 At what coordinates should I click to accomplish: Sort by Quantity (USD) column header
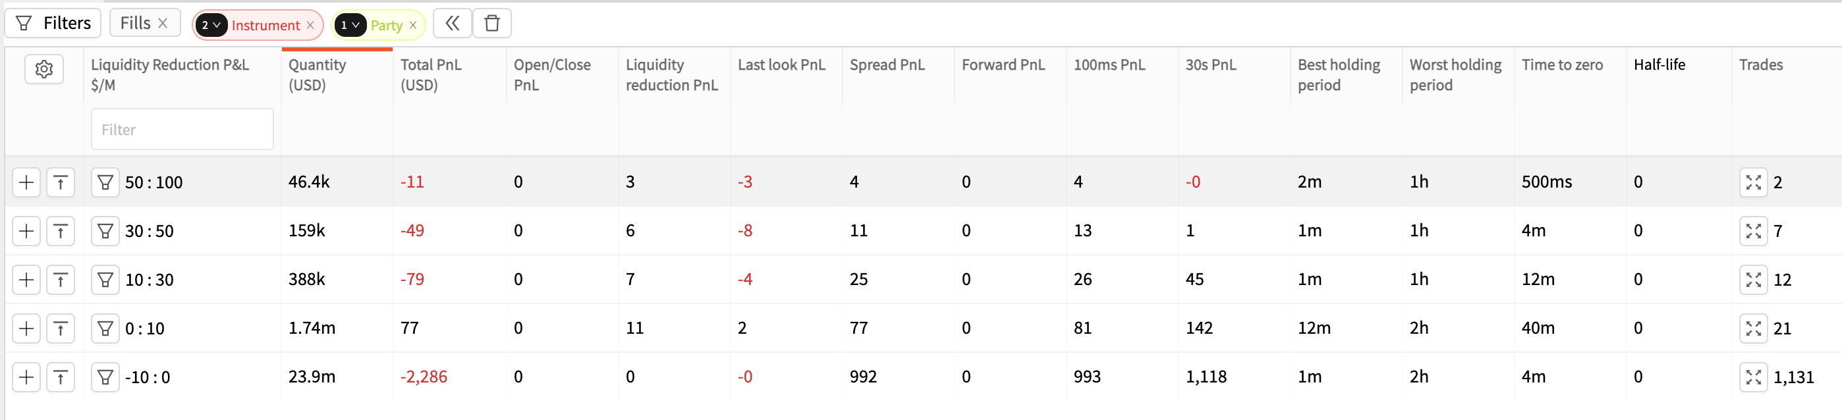318,74
